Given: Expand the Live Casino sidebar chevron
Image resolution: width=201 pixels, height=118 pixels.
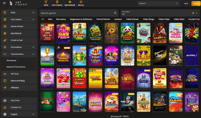Looking at the screenshot, I should coord(33,19).
